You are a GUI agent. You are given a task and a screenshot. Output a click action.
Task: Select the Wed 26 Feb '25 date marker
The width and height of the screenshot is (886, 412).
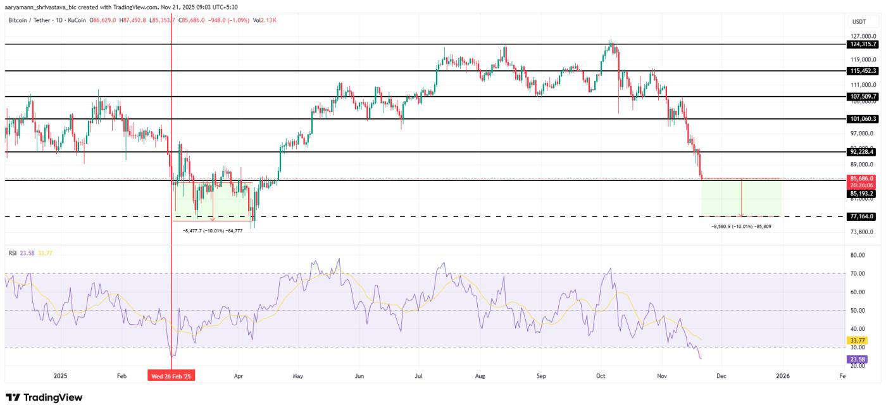click(171, 375)
